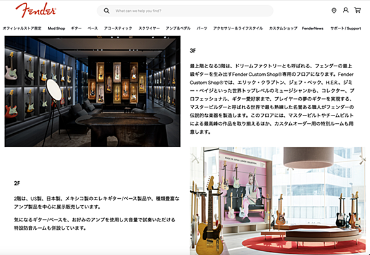Open the カスタムショップ menu
370x255 pixels.
click(x=283, y=28)
